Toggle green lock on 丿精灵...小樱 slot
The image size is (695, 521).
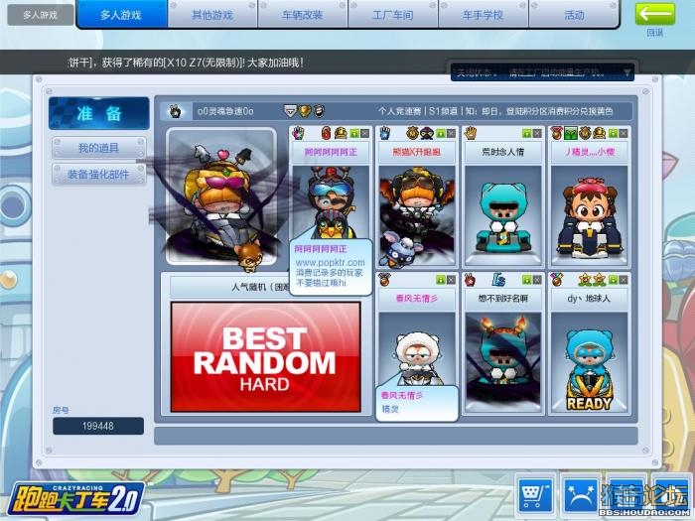[x=613, y=133]
